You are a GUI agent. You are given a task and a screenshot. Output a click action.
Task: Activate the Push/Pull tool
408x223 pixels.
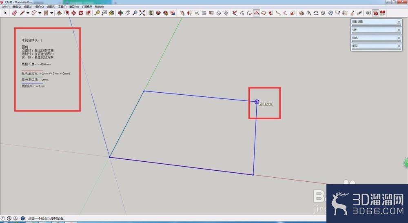[59, 13]
